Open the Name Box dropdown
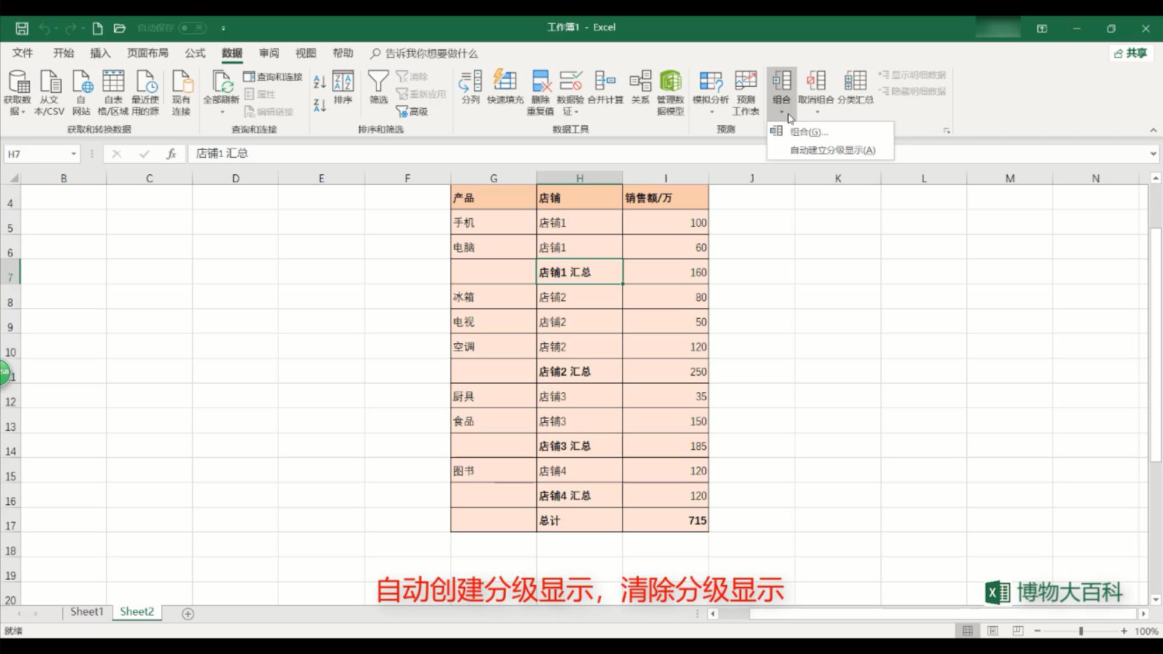This screenshot has width=1163, height=654. [74, 153]
